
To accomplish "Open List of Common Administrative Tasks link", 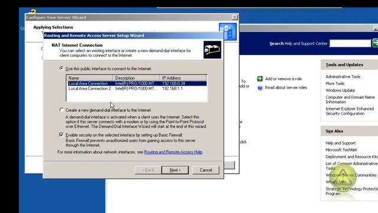I will [x=351, y=166].
